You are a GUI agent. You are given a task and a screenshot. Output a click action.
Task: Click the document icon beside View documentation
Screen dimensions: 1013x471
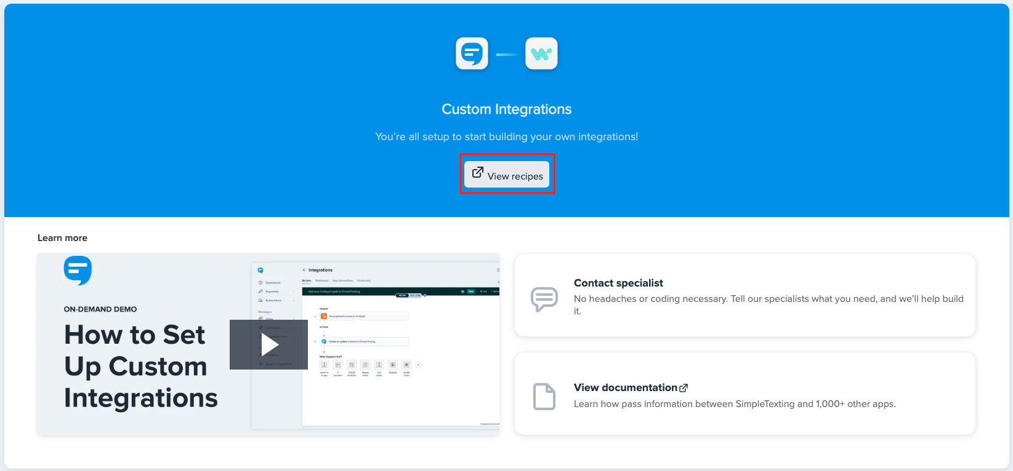coord(544,396)
